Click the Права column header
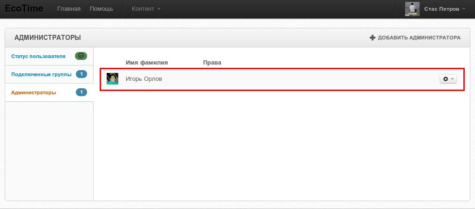This screenshot has width=475, height=209. pos(212,62)
